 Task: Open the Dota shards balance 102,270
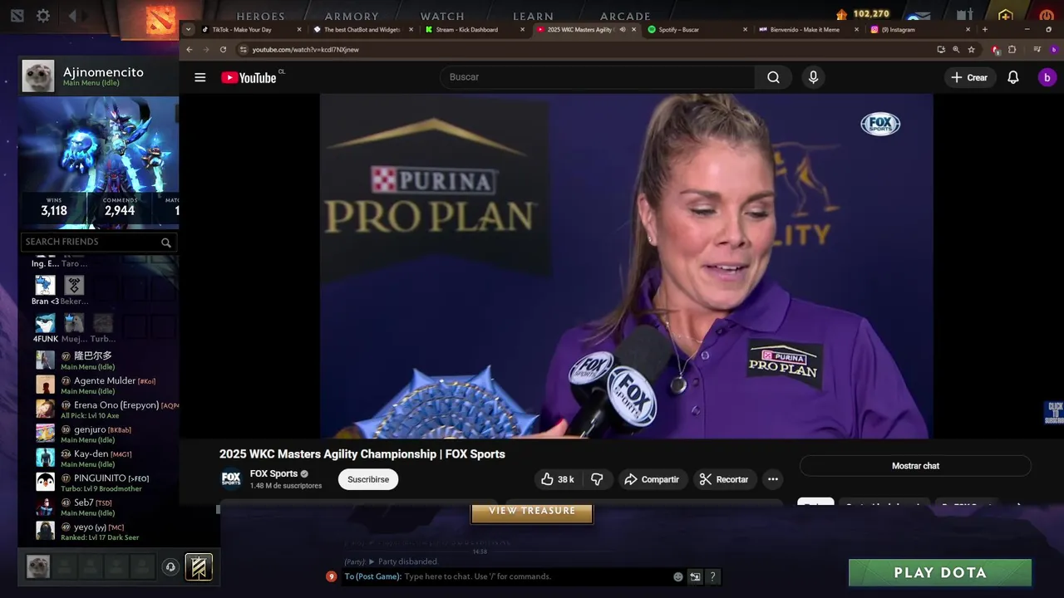[864, 14]
